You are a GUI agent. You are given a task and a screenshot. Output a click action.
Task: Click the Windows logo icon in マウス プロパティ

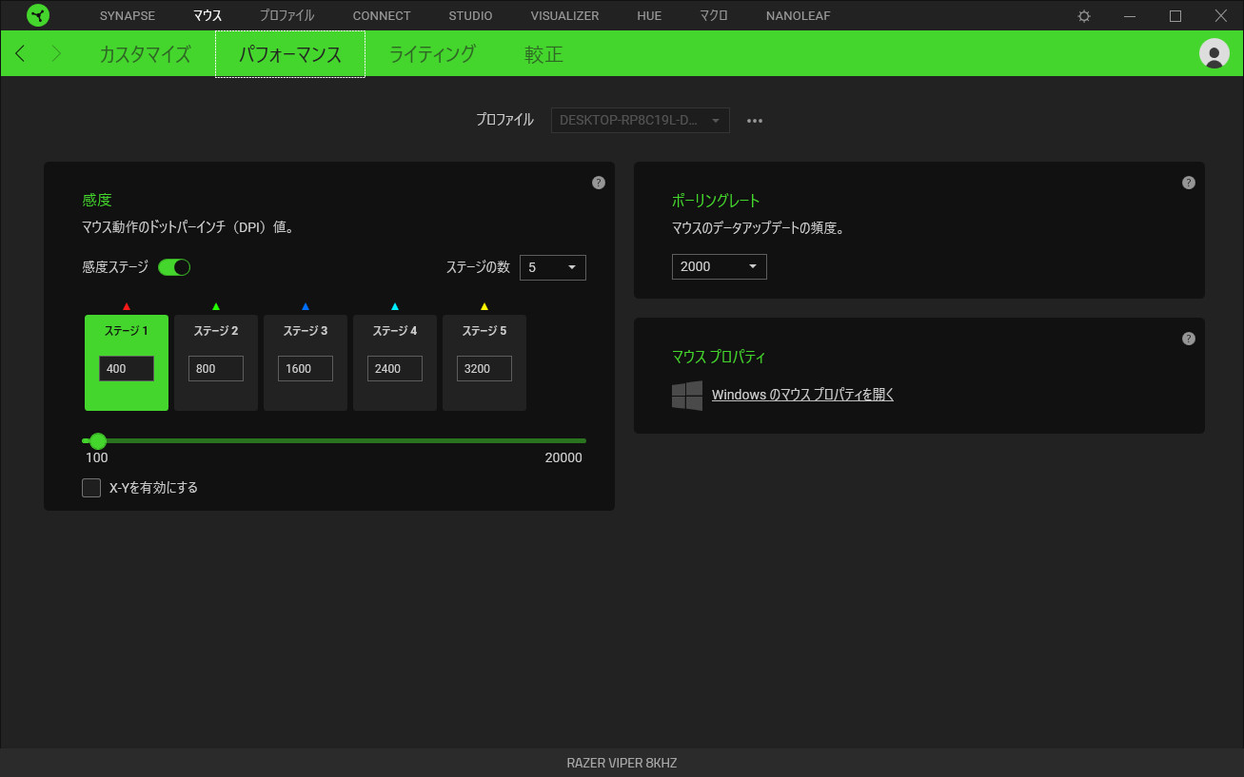[687, 396]
